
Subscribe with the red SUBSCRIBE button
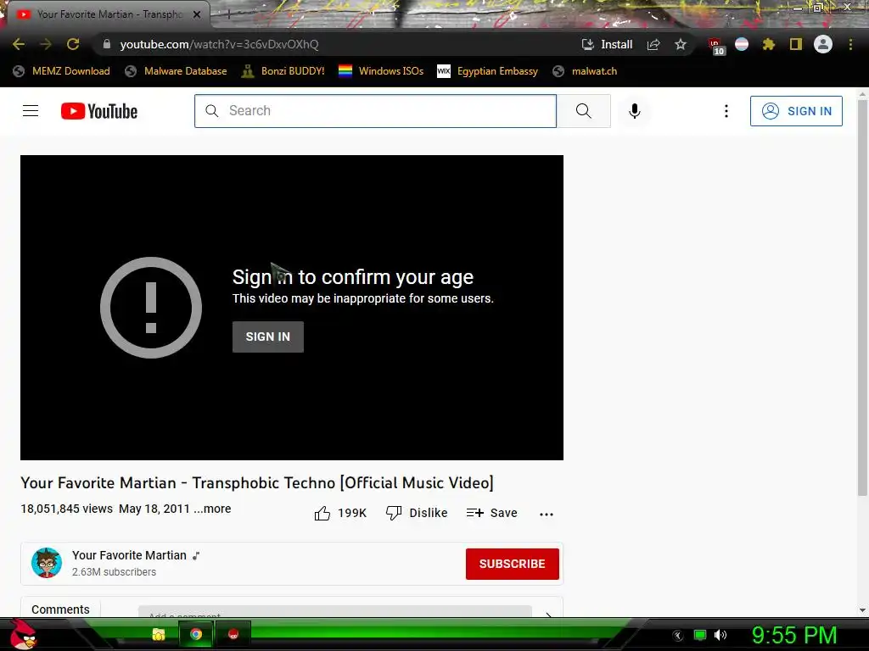coord(512,564)
